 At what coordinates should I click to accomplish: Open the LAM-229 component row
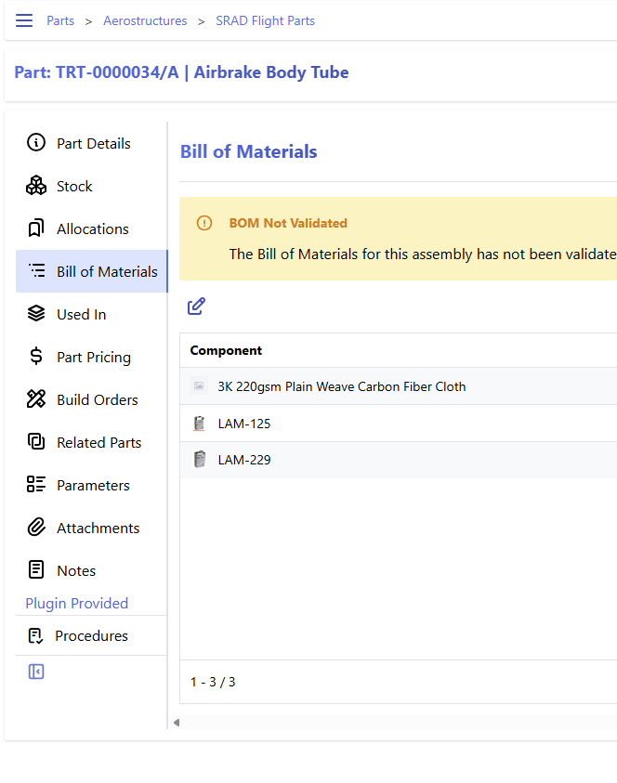point(399,460)
